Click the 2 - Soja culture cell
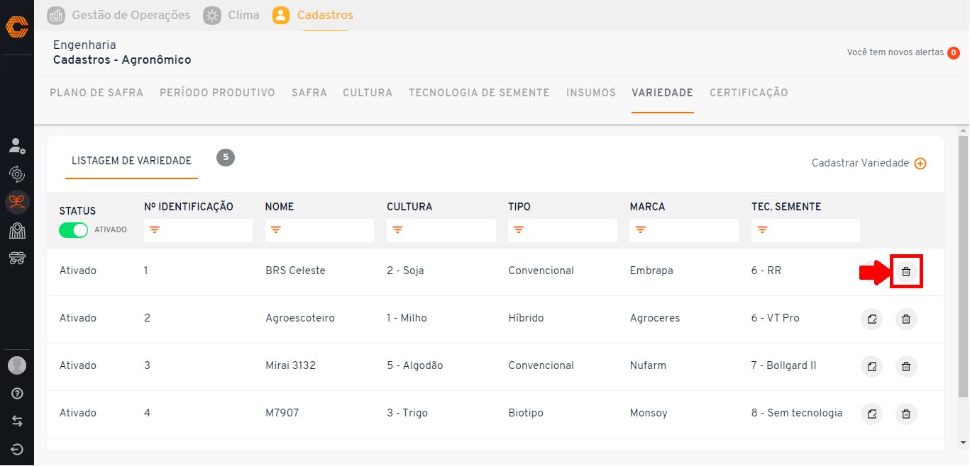Viewport: 970px width, 466px height. (405, 271)
